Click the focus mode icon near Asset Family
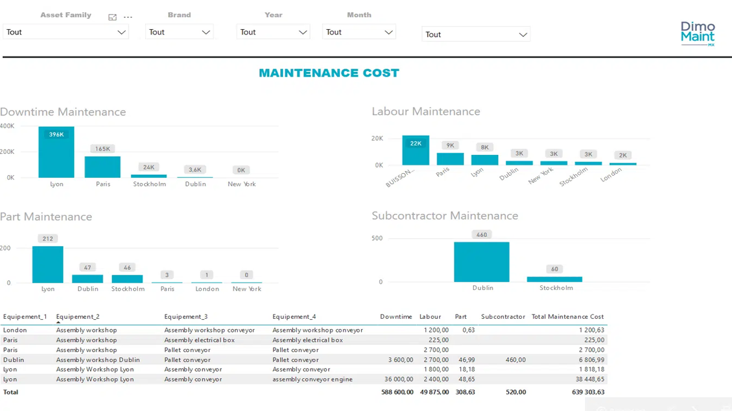 point(112,17)
